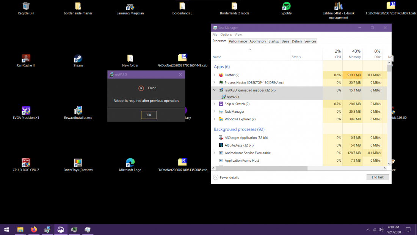Click the End task button
417x235 pixels.
(378, 177)
